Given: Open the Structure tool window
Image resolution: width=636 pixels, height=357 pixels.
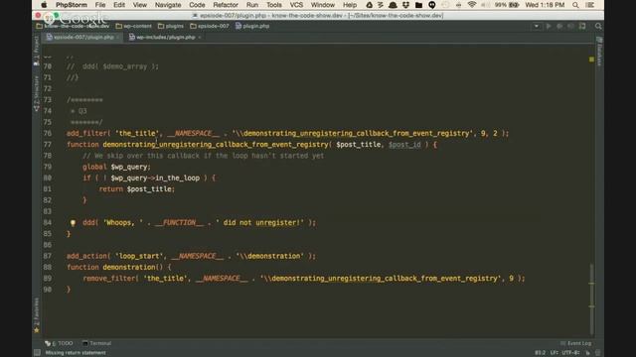Looking at the screenshot, I should pyautogui.click(x=37, y=93).
